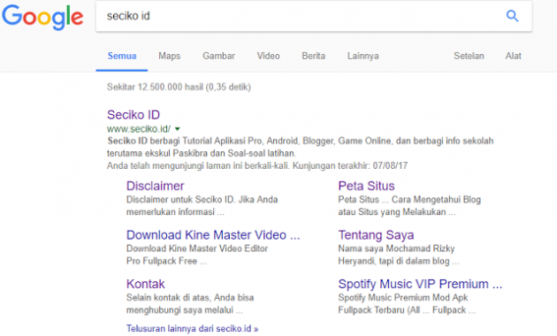Switch to the Gambar tab

pos(219,56)
